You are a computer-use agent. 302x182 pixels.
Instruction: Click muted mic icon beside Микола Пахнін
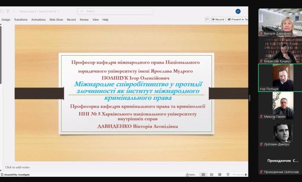click(x=261, y=116)
